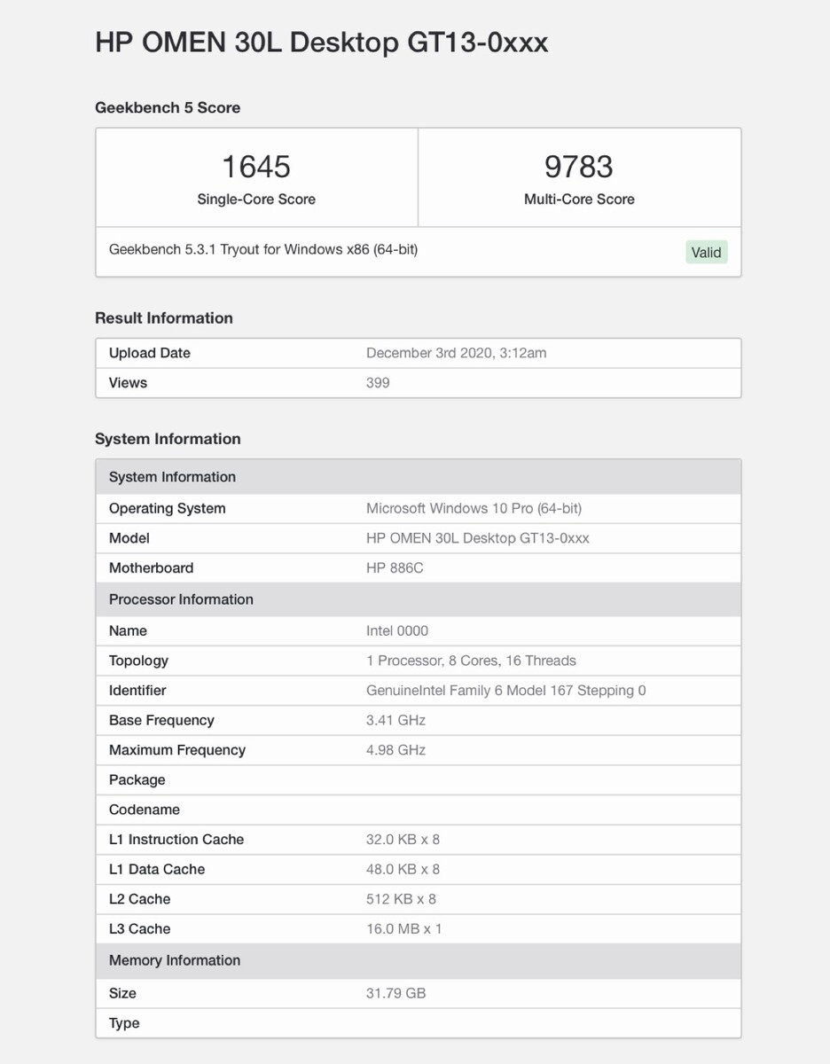Click the Intel 0000 processor name
The height and width of the screenshot is (1064, 830).
tap(397, 630)
